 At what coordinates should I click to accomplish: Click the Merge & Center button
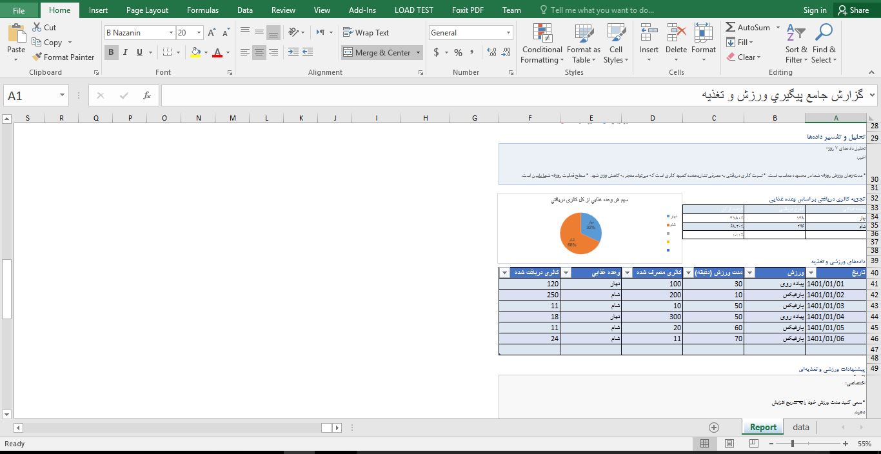coord(377,53)
